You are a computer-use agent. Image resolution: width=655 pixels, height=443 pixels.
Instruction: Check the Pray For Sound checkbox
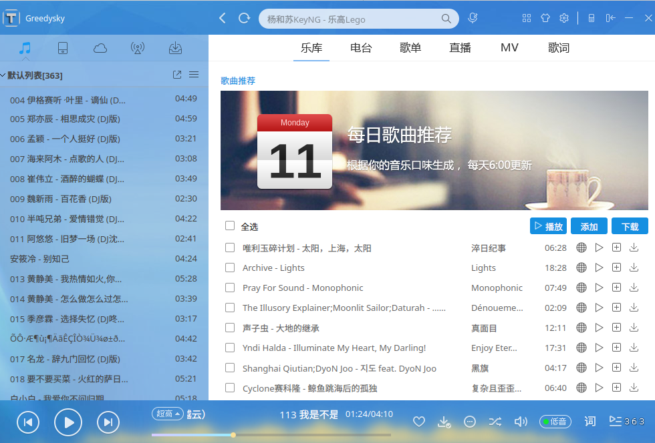point(230,288)
